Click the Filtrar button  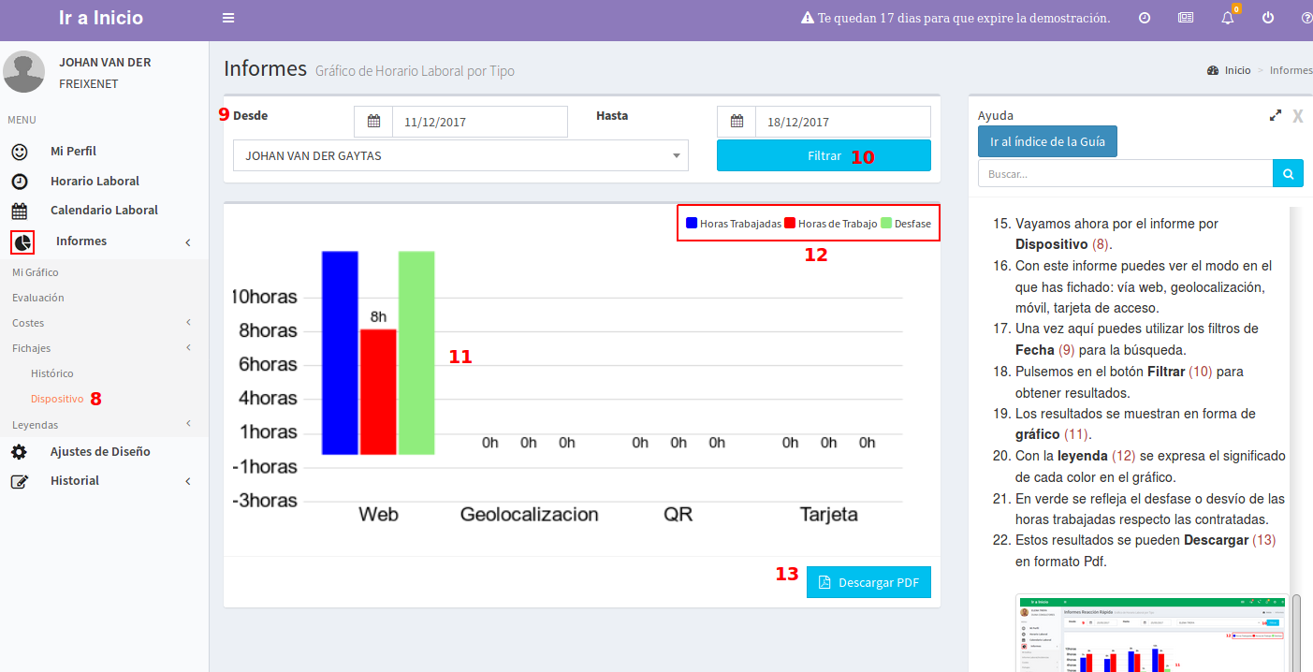(x=824, y=156)
